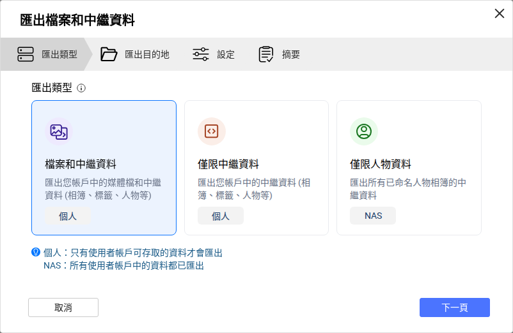
Task: Click the 設定 sliders icon
Action: pyautogui.click(x=201, y=54)
